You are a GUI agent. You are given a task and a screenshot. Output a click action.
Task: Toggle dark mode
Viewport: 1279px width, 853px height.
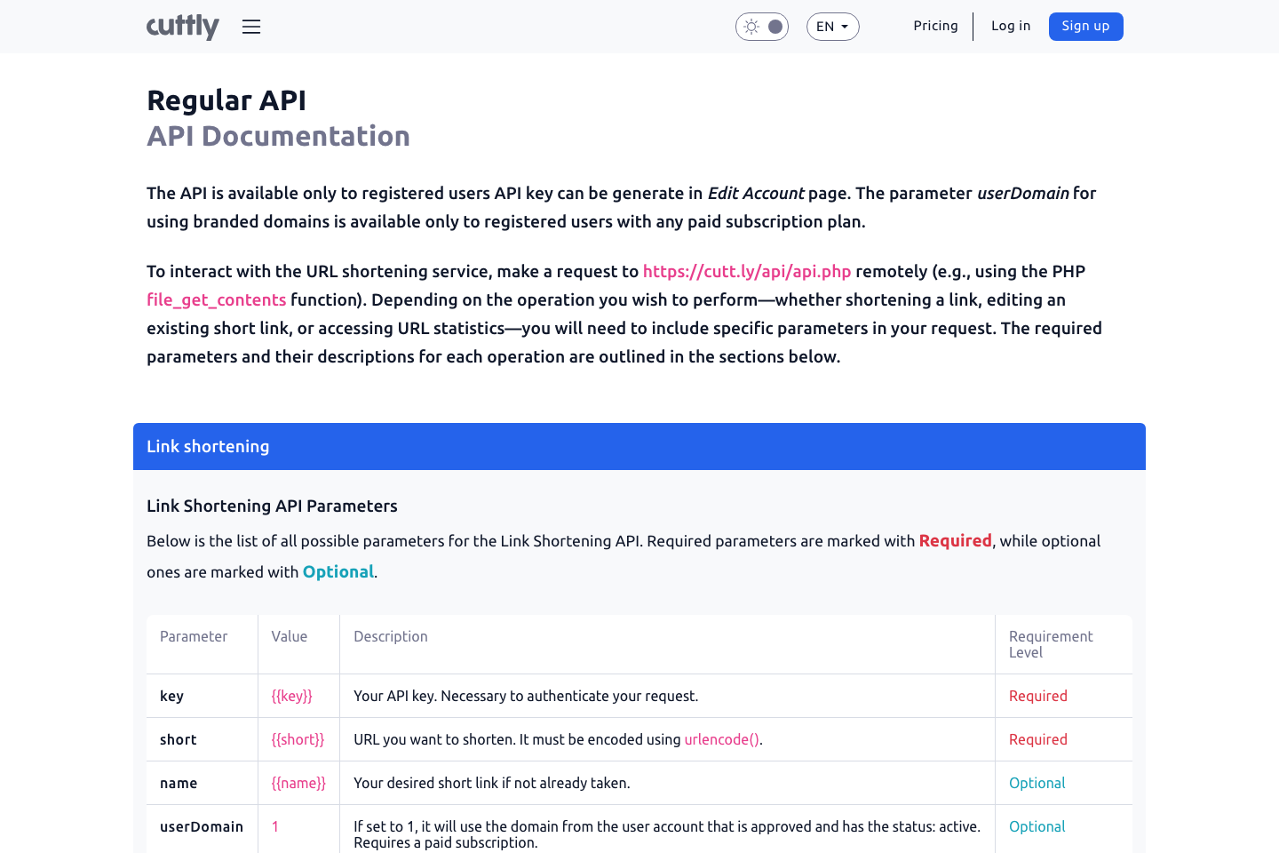(x=761, y=26)
